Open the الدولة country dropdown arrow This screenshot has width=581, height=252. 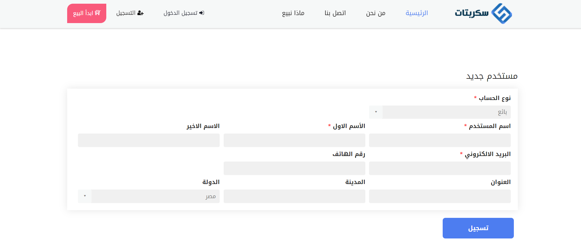click(x=85, y=196)
